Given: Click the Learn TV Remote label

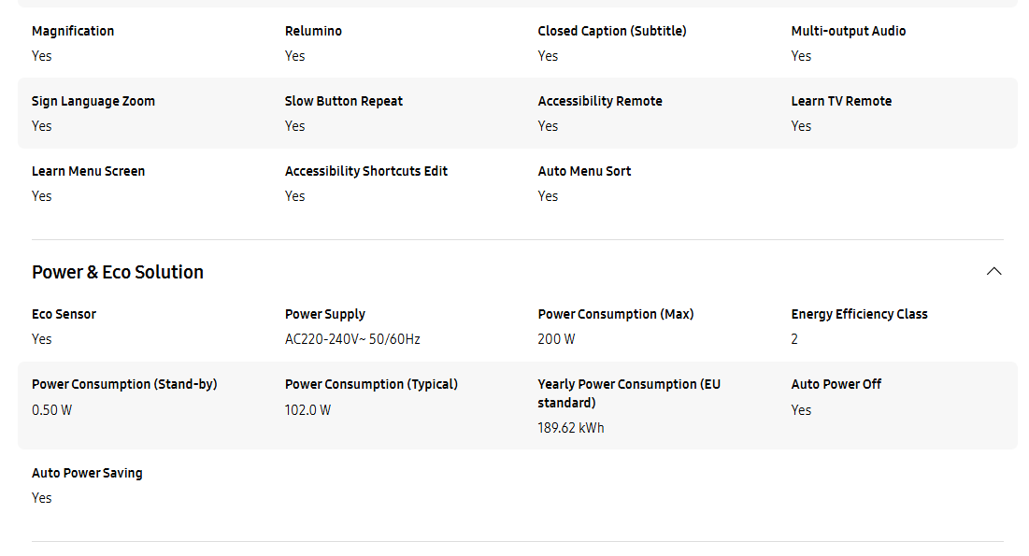Looking at the screenshot, I should [840, 101].
